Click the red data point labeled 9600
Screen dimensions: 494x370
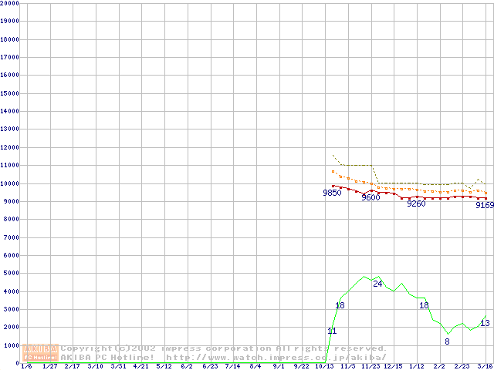(x=372, y=190)
